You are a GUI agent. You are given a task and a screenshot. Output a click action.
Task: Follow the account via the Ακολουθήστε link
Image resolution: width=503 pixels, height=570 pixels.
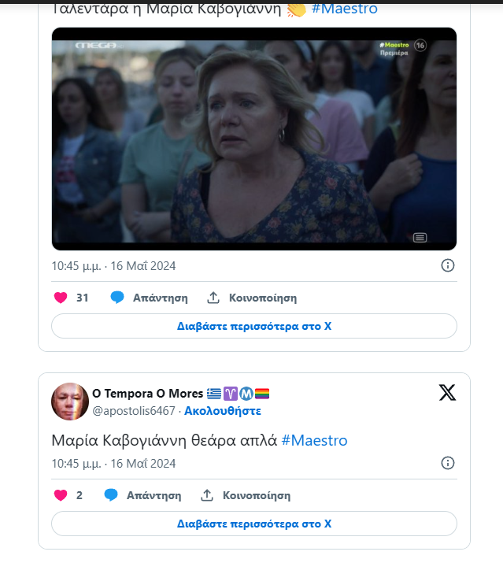[x=223, y=411]
